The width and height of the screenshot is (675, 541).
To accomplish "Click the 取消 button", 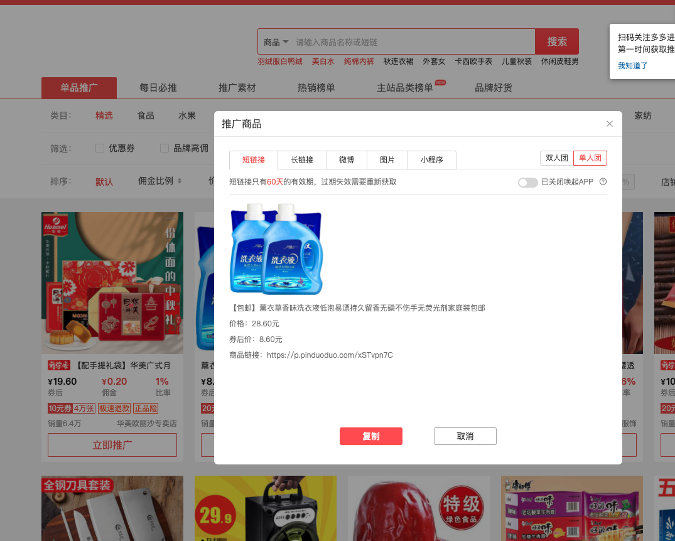I will pyautogui.click(x=465, y=436).
